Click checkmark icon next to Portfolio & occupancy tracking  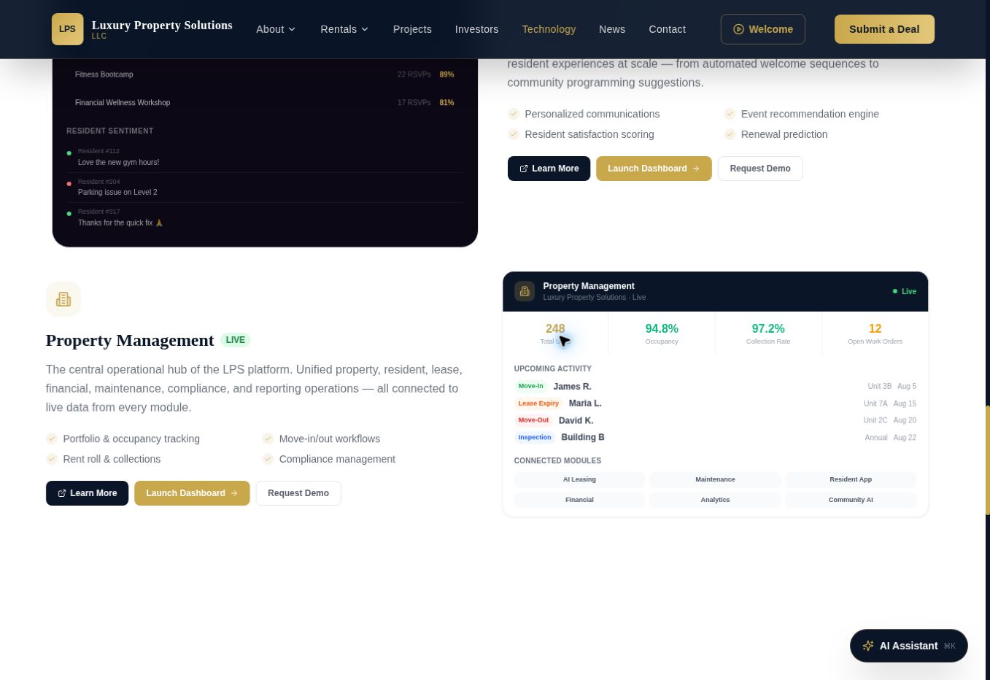pos(52,438)
